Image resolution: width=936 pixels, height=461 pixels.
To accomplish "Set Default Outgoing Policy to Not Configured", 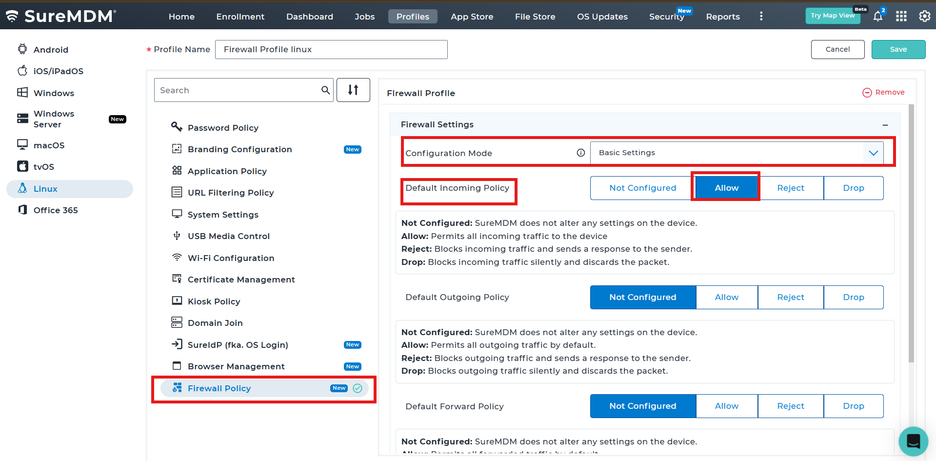I will (x=643, y=297).
